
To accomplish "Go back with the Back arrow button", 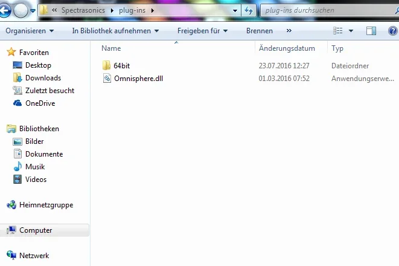I will [x=4, y=11].
